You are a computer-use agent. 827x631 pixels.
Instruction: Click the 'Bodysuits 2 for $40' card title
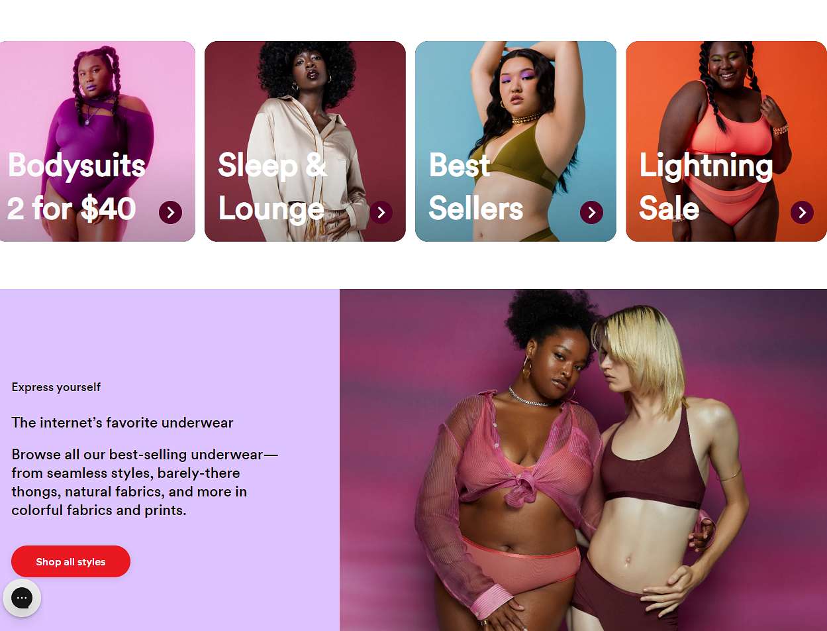click(x=76, y=187)
